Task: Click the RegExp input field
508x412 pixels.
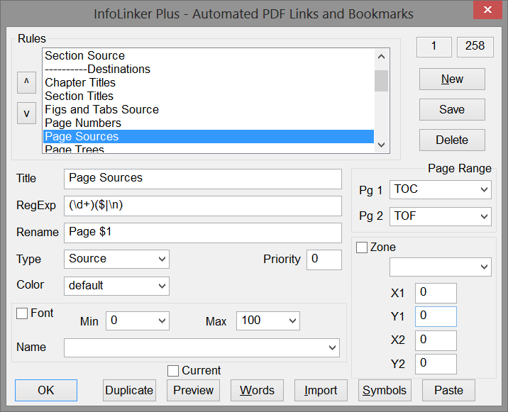Action: point(203,206)
